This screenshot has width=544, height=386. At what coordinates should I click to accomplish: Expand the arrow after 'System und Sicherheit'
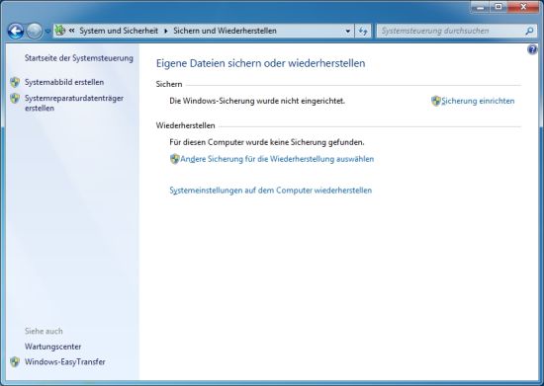[166, 31]
